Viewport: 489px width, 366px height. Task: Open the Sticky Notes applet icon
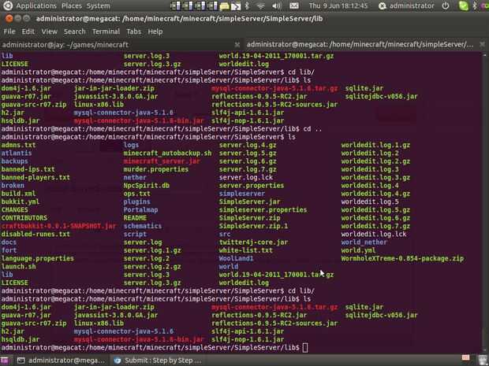(224, 6)
